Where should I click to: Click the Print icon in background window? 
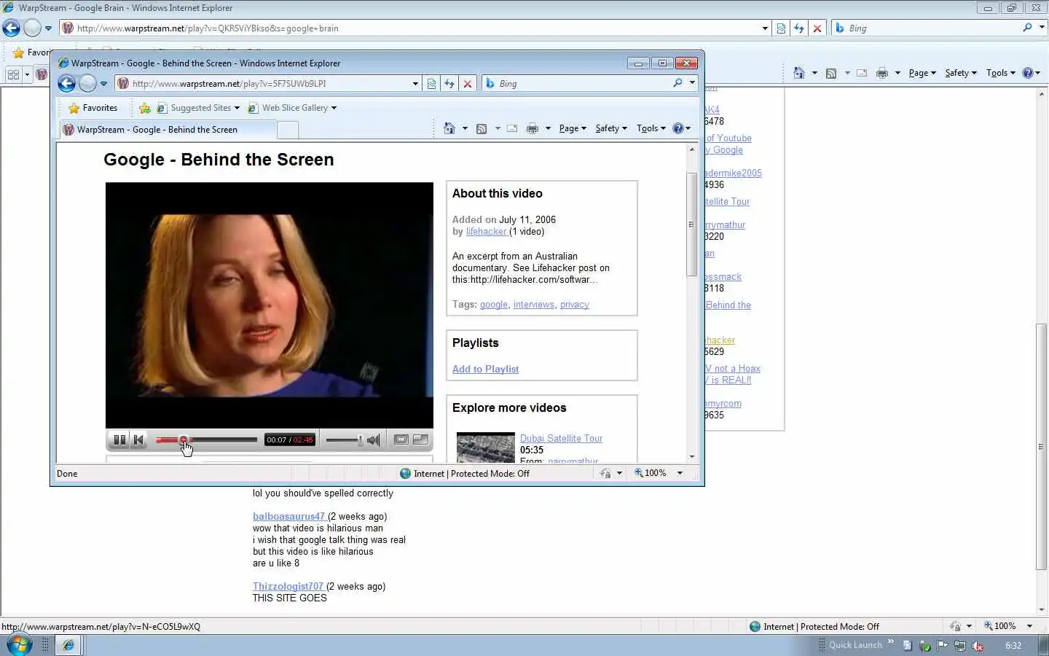(882, 73)
